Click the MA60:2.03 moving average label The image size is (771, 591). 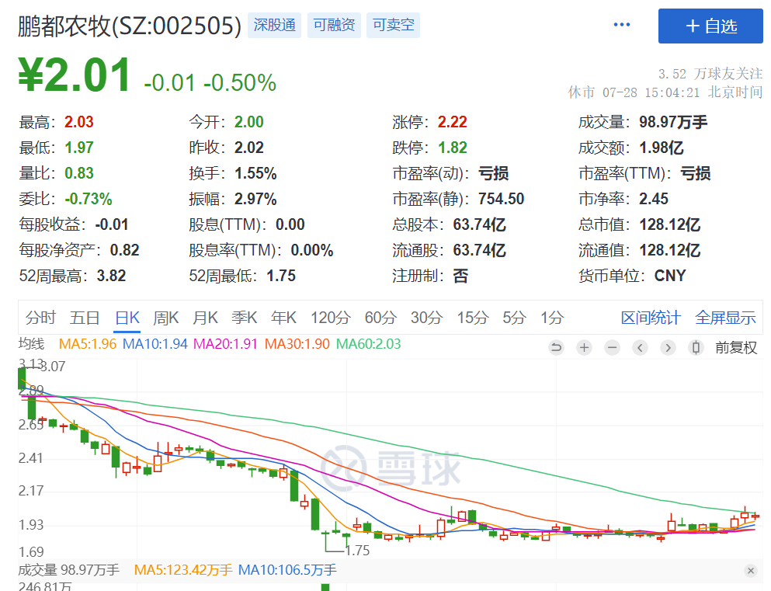coord(368,344)
